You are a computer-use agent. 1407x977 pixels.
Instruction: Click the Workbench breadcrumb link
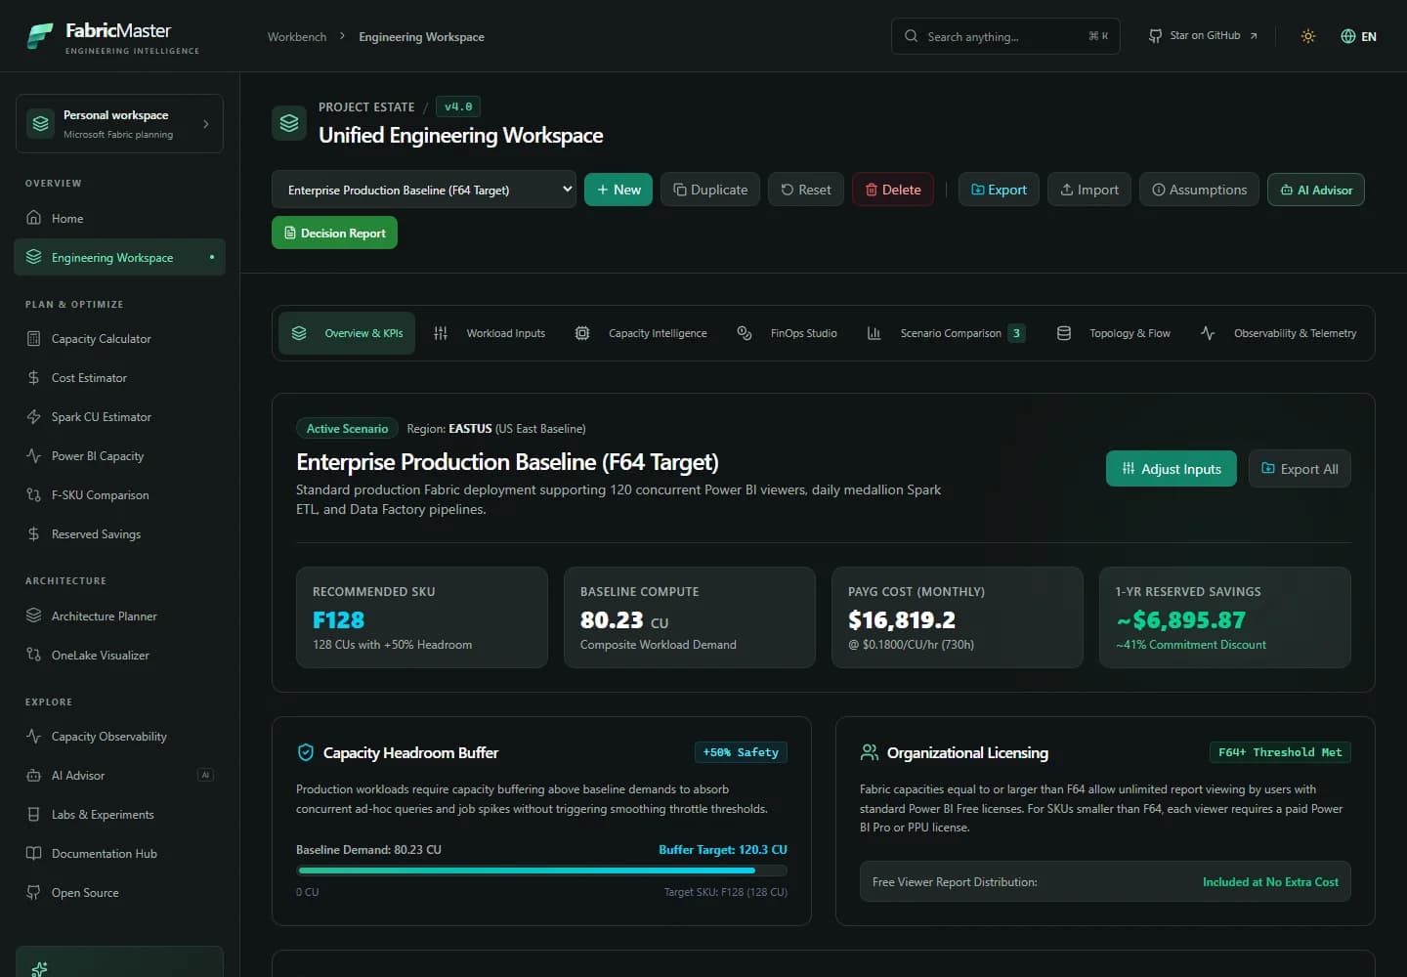pyautogui.click(x=297, y=37)
